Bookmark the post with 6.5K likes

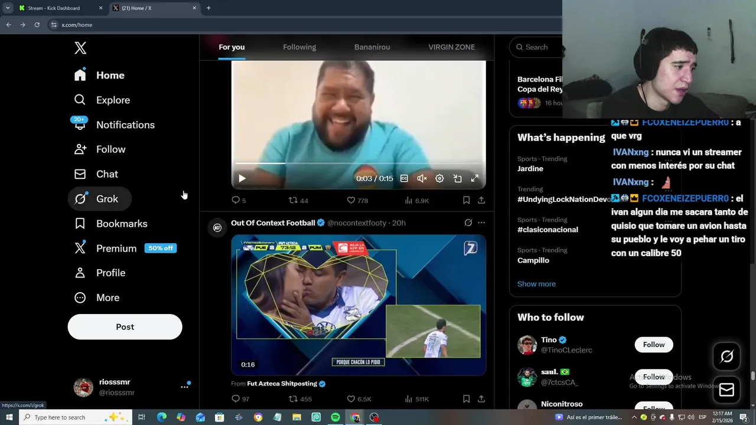pyautogui.click(x=466, y=399)
